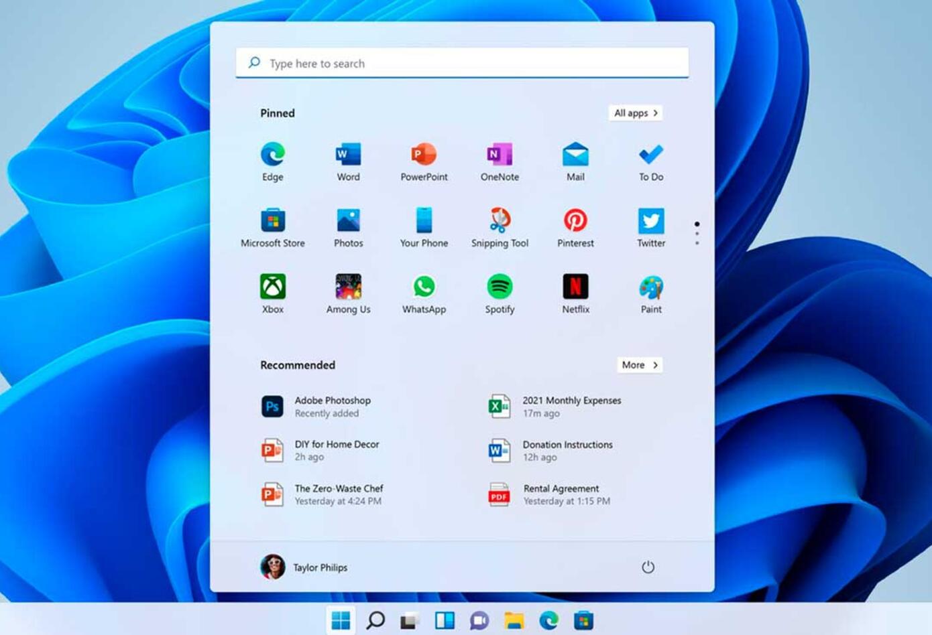Open Microsoft Store from the taskbar
This screenshot has height=635, width=932.
pyautogui.click(x=583, y=620)
